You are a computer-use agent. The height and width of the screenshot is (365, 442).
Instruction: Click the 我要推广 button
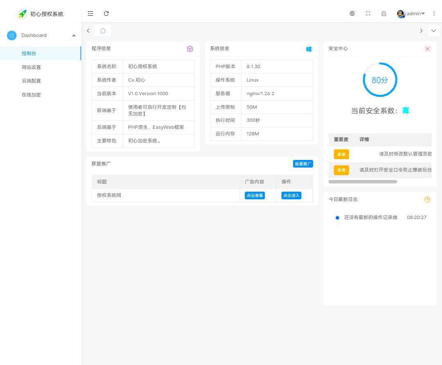303,164
